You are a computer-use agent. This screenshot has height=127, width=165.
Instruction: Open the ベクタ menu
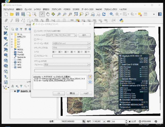click(x=67, y=9)
